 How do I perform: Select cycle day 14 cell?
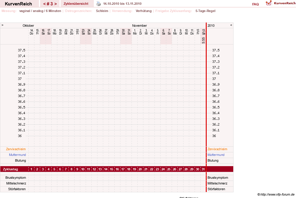point(106,169)
